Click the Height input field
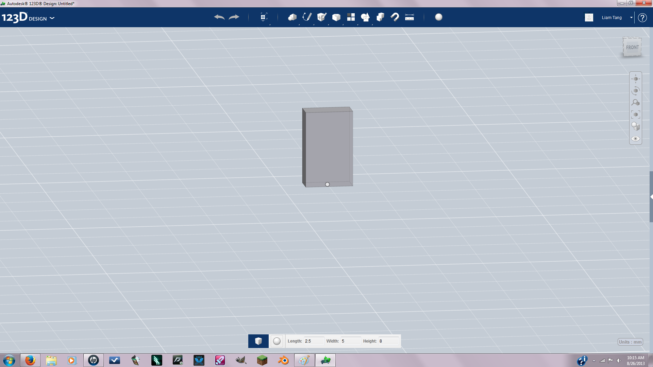Image resolution: width=653 pixels, height=367 pixels. [x=388, y=341]
